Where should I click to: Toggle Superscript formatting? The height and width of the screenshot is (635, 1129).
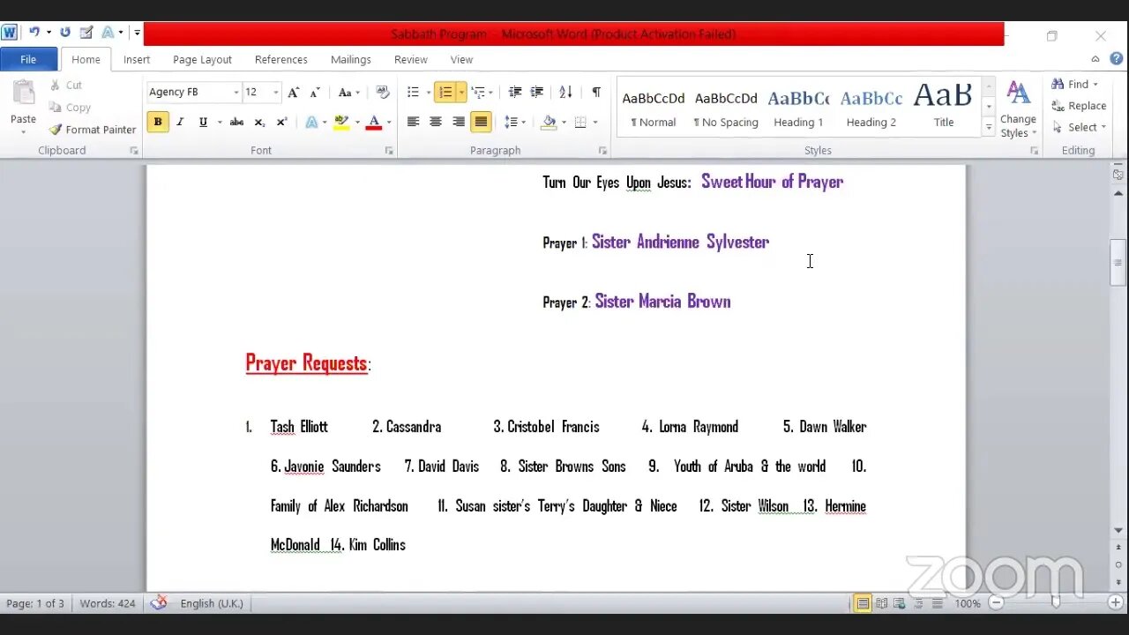tap(281, 122)
